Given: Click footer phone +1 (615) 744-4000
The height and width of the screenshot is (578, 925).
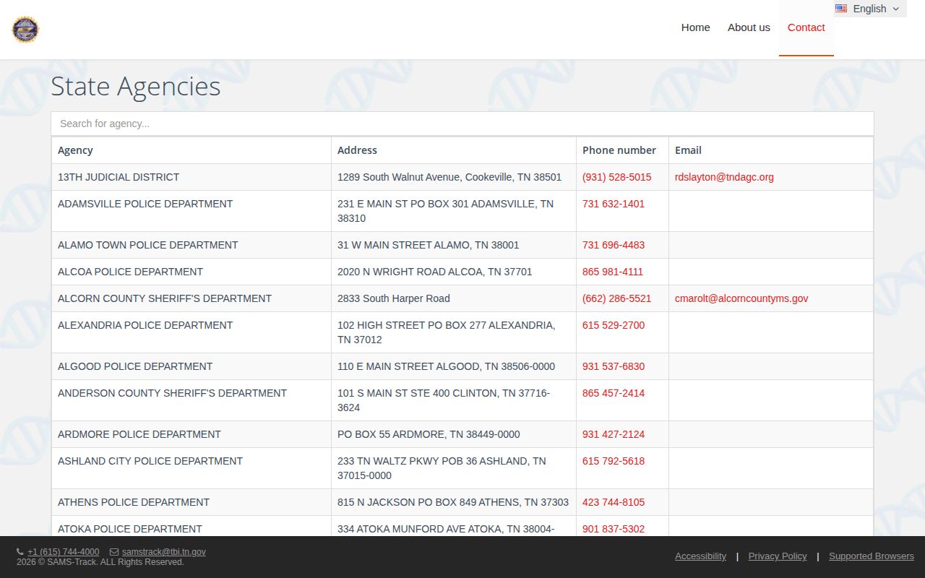Looking at the screenshot, I should (x=64, y=552).
